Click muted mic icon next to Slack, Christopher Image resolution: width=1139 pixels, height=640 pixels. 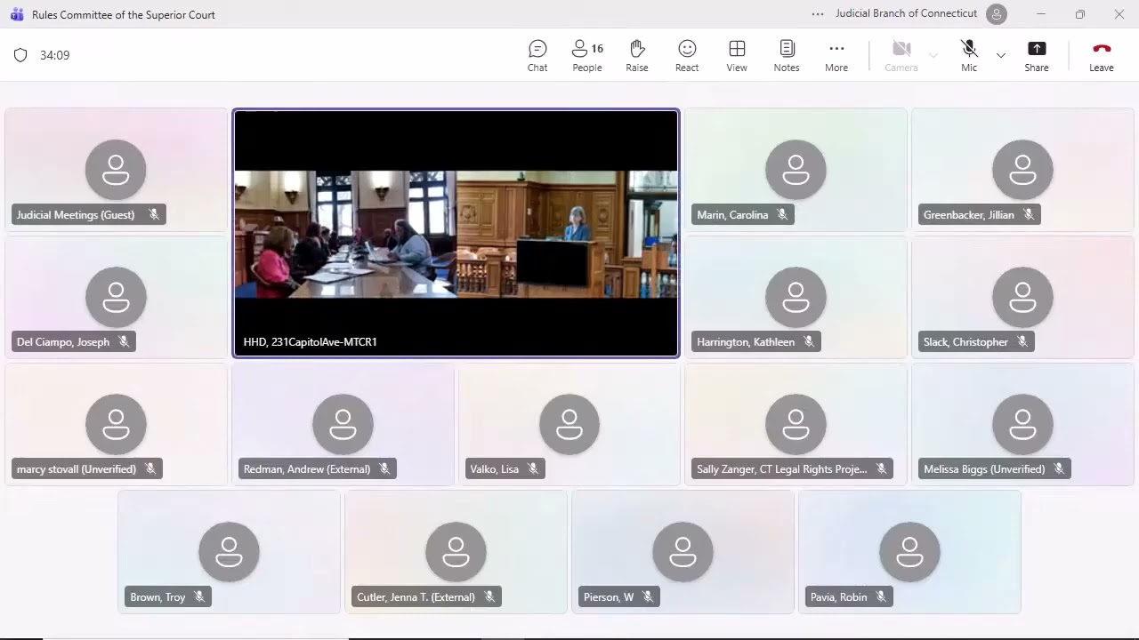[x=1022, y=341]
